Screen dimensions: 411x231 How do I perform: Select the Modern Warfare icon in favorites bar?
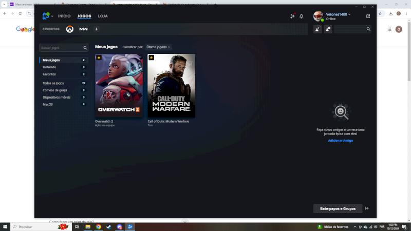pyautogui.click(x=83, y=29)
